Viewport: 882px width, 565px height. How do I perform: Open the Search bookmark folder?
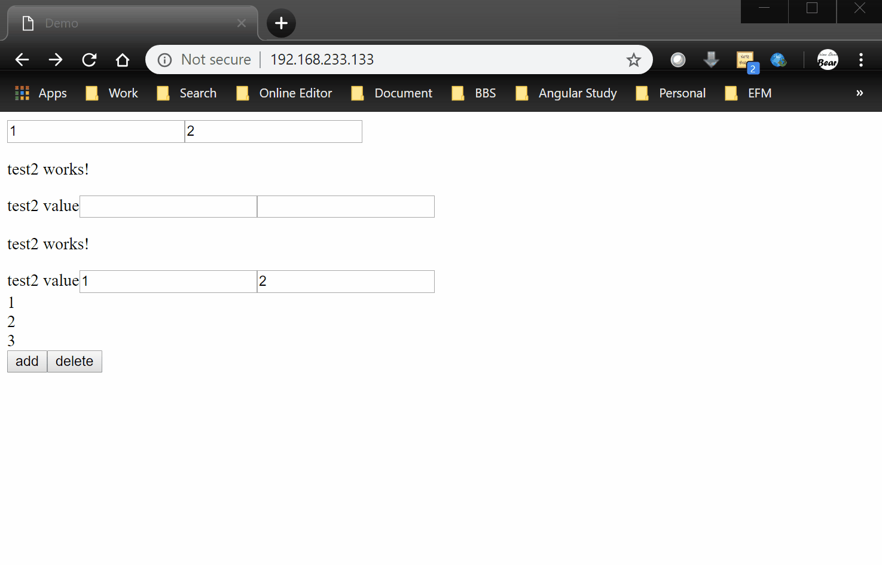pyautogui.click(x=187, y=93)
